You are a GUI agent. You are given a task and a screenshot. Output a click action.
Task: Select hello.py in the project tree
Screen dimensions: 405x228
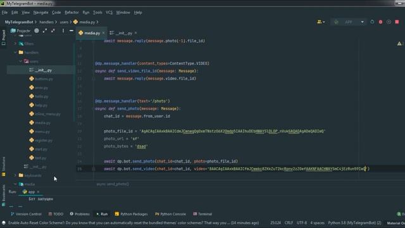pos(39,96)
